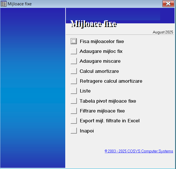Screen dimensions: 176x169
Task: Go back with the Inapoi button
Action: (74, 131)
